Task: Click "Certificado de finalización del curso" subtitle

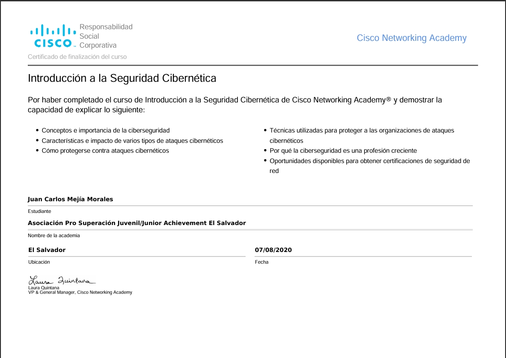Action: pos(77,57)
